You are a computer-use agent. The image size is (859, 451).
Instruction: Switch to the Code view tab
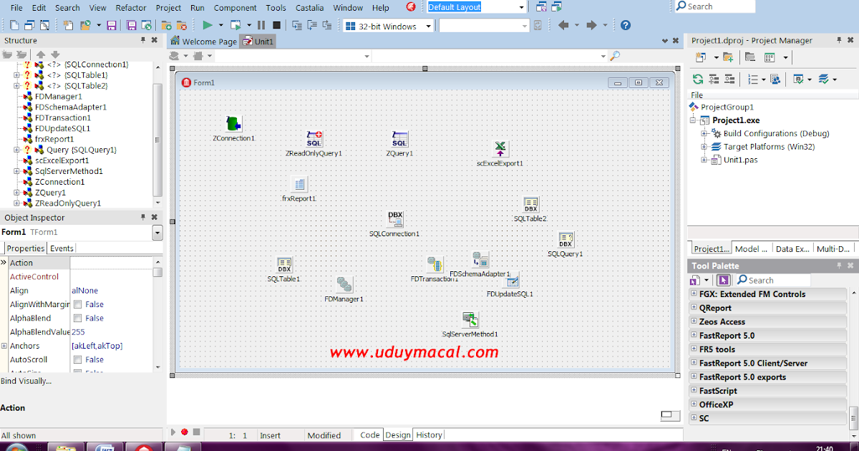tap(370, 435)
